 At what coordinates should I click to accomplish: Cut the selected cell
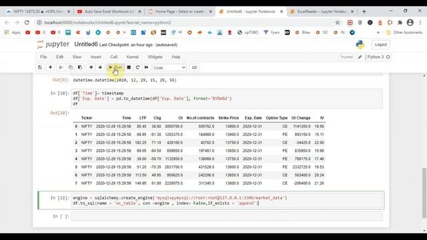coord(61,67)
